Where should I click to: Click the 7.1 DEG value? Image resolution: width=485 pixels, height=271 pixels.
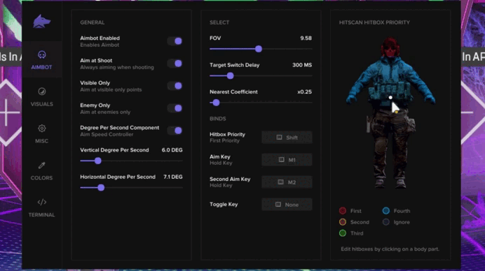point(173,177)
